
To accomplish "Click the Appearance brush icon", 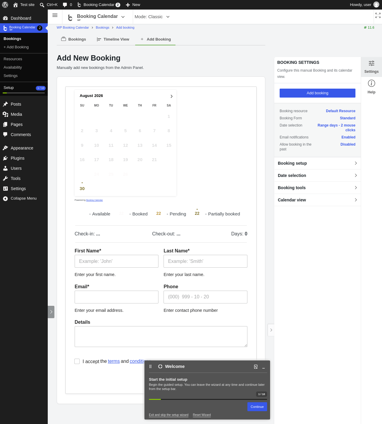I will pyautogui.click(x=5, y=148).
